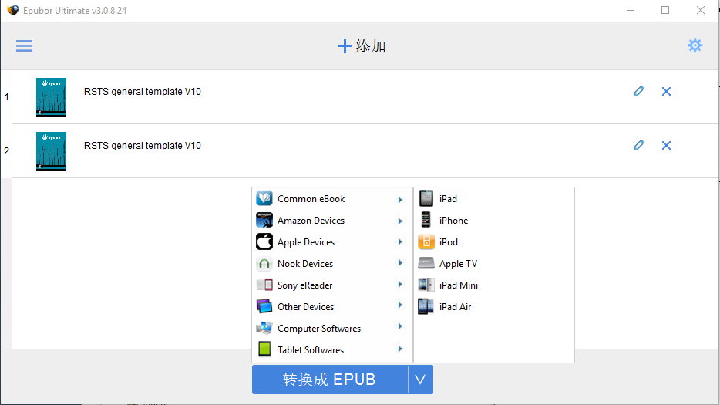
Task: Choose iPad Mini from submenu
Action: (x=493, y=285)
